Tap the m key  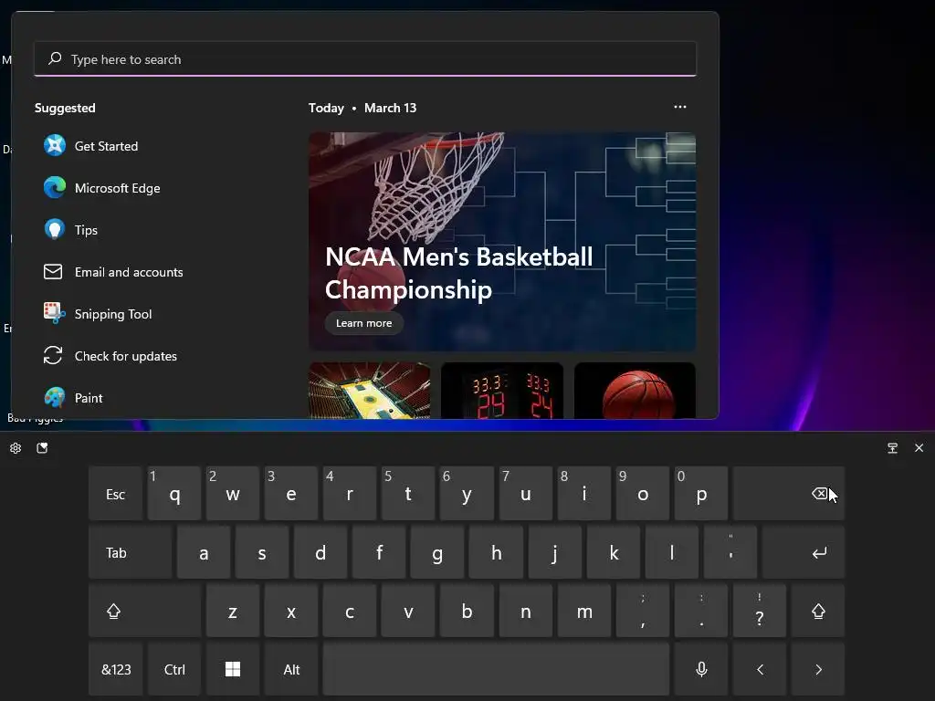click(x=583, y=611)
